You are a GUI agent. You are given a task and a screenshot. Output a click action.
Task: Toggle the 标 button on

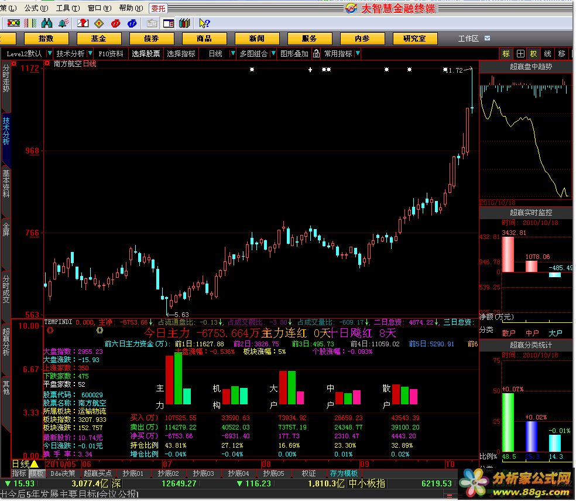(506, 54)
